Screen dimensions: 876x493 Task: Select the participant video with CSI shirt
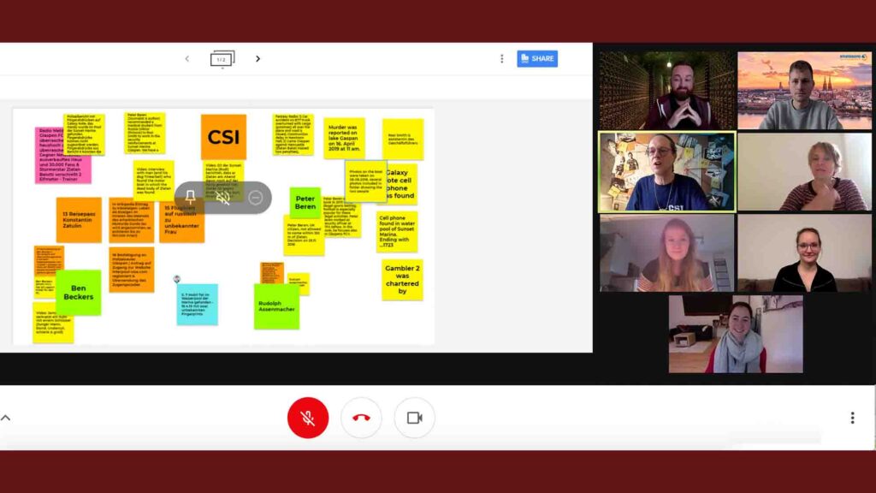click(666, 171)
